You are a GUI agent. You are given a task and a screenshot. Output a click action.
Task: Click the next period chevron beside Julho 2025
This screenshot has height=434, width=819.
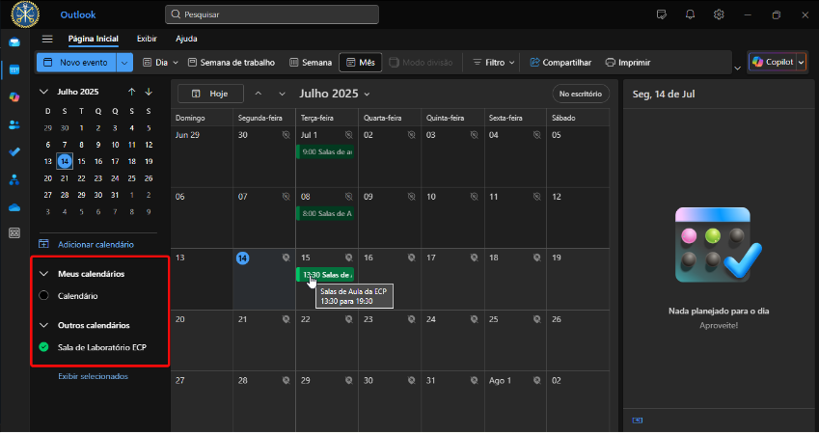(x=282, y=94)
